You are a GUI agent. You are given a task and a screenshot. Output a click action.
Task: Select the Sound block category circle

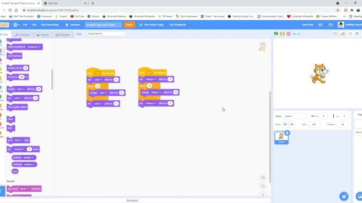pos(1,60)
